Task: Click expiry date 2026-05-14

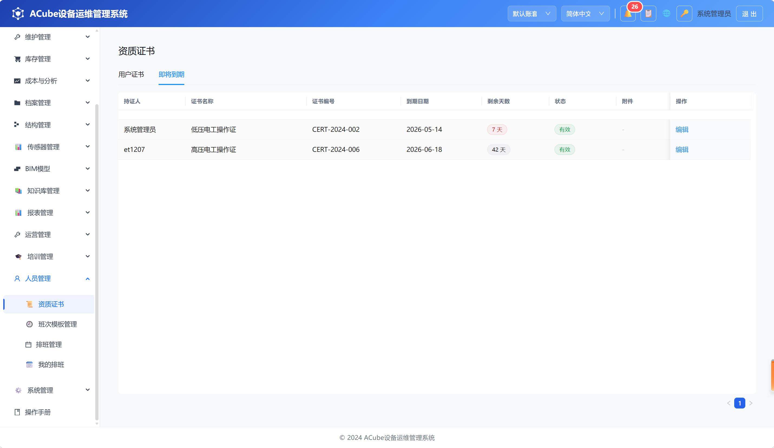Action: click(x=424, y=130)
